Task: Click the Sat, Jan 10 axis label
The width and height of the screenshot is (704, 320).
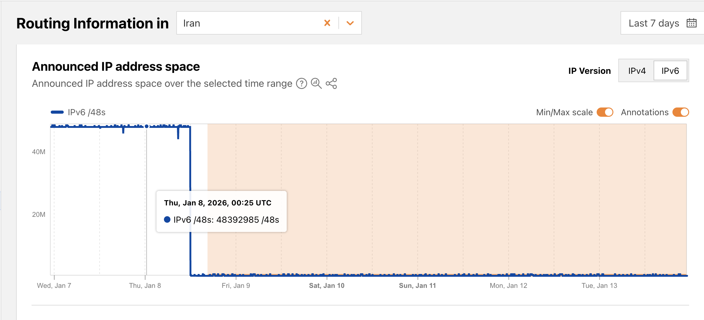Action: coord(327,285)
